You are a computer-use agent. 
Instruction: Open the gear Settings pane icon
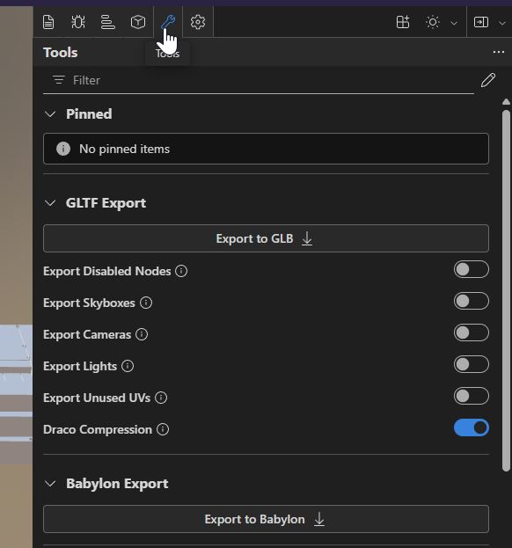[x=198, y=22]
